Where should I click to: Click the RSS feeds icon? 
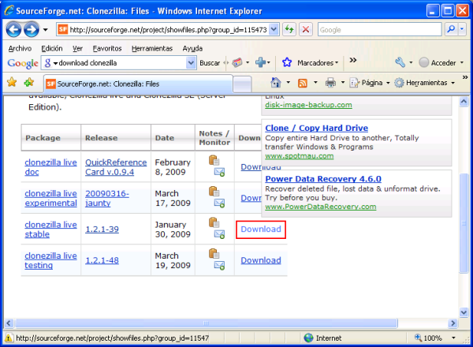coord(302,83)
